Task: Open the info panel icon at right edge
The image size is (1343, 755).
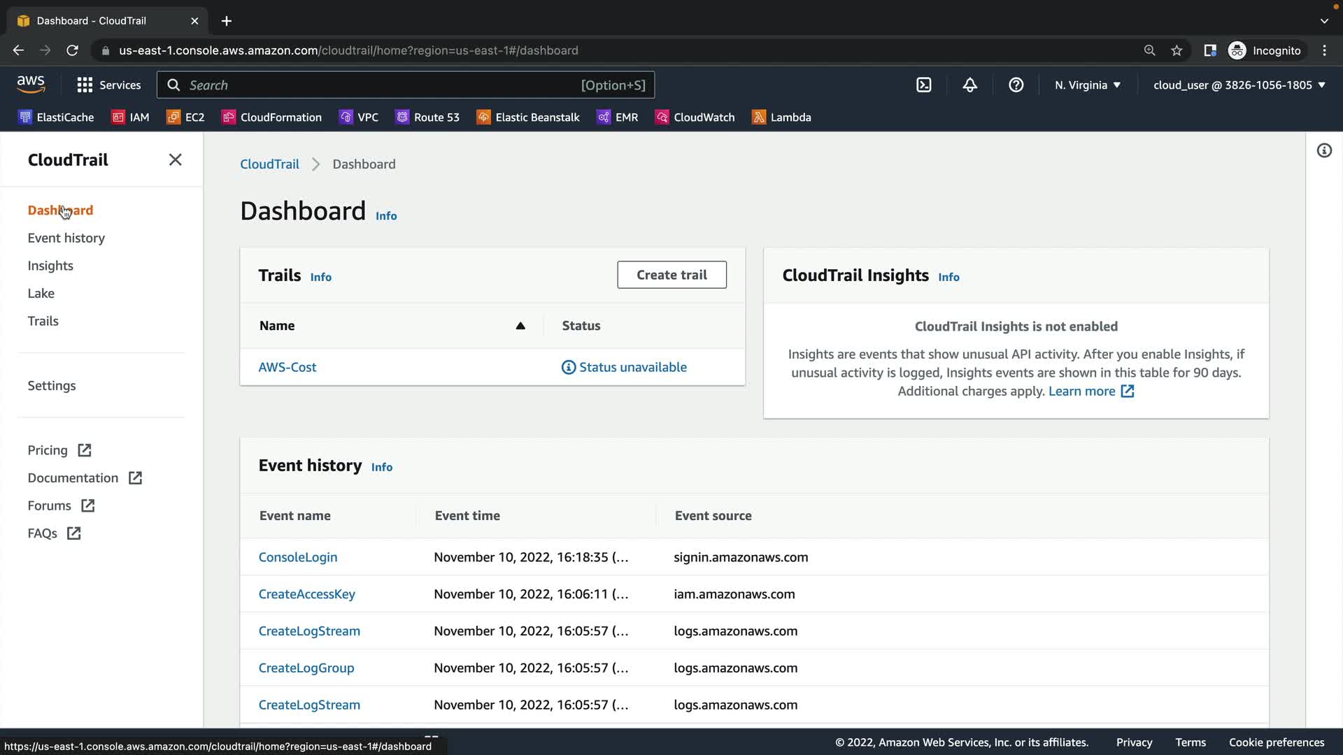Action: [1323, 151]
